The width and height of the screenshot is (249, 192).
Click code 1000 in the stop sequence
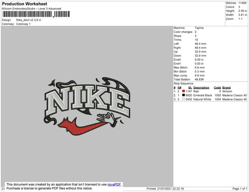point(218,95)
